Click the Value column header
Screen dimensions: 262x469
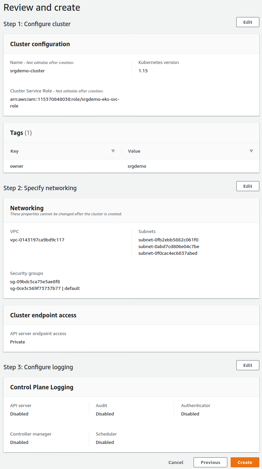[x=134, y=151]
